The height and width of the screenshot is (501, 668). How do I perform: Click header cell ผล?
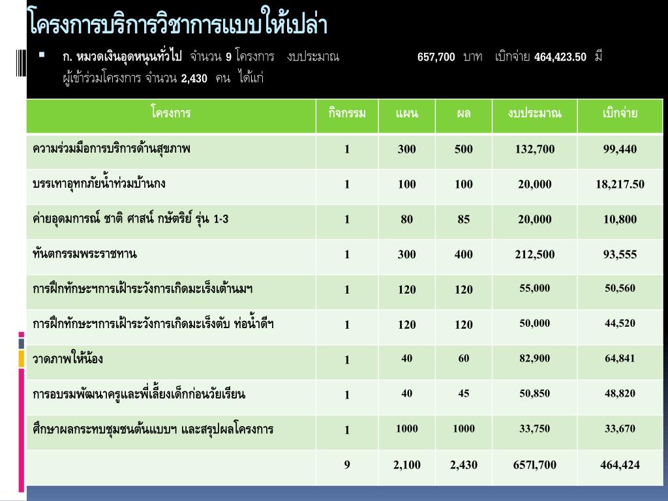click(x=464, y=116)
